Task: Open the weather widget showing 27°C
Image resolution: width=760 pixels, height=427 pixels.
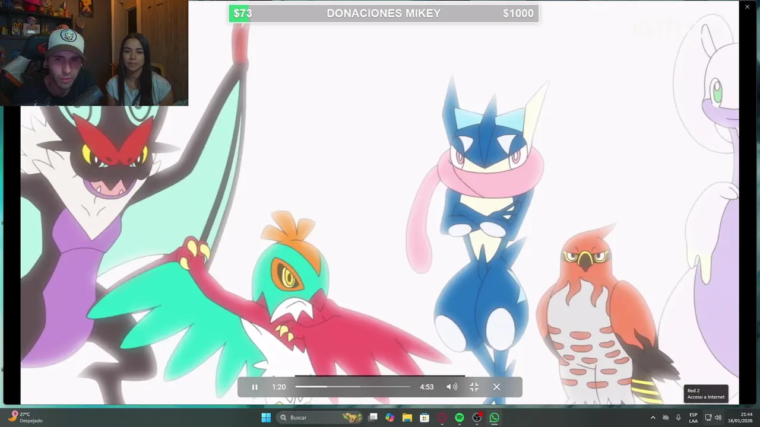Action: click(x=26, y=418)
